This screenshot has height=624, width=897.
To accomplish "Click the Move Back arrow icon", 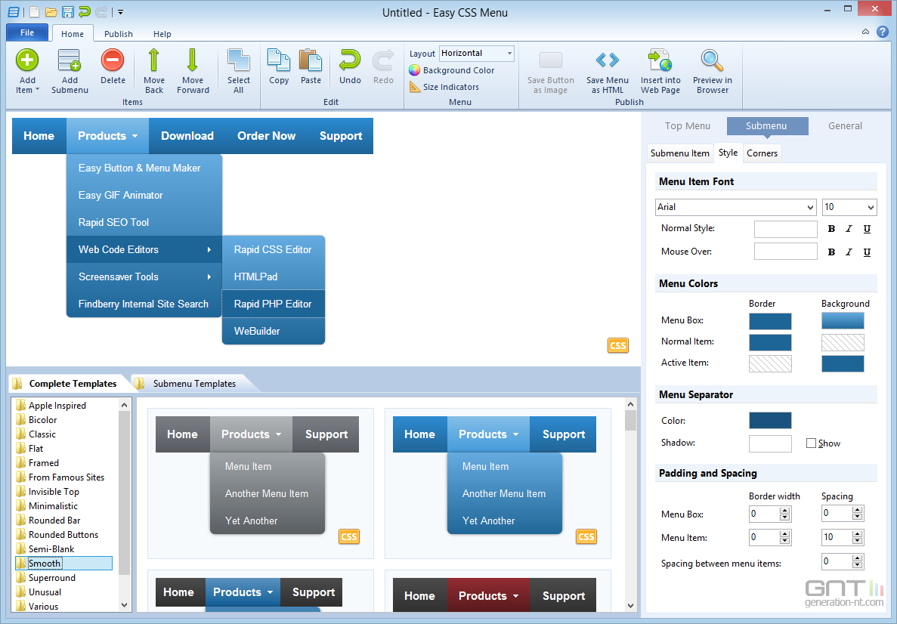I will (154, 61).
